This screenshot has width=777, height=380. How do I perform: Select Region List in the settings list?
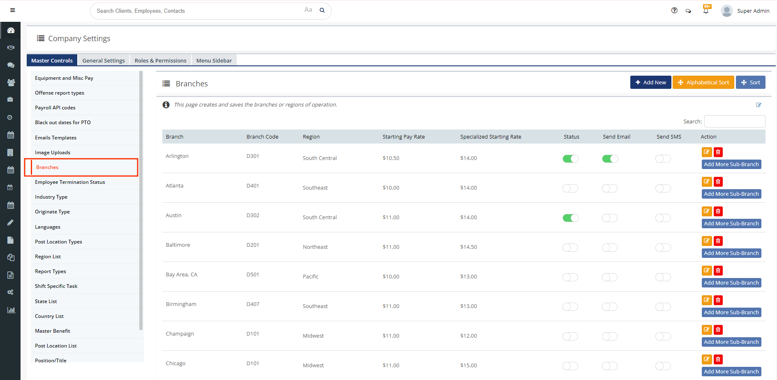48,257
